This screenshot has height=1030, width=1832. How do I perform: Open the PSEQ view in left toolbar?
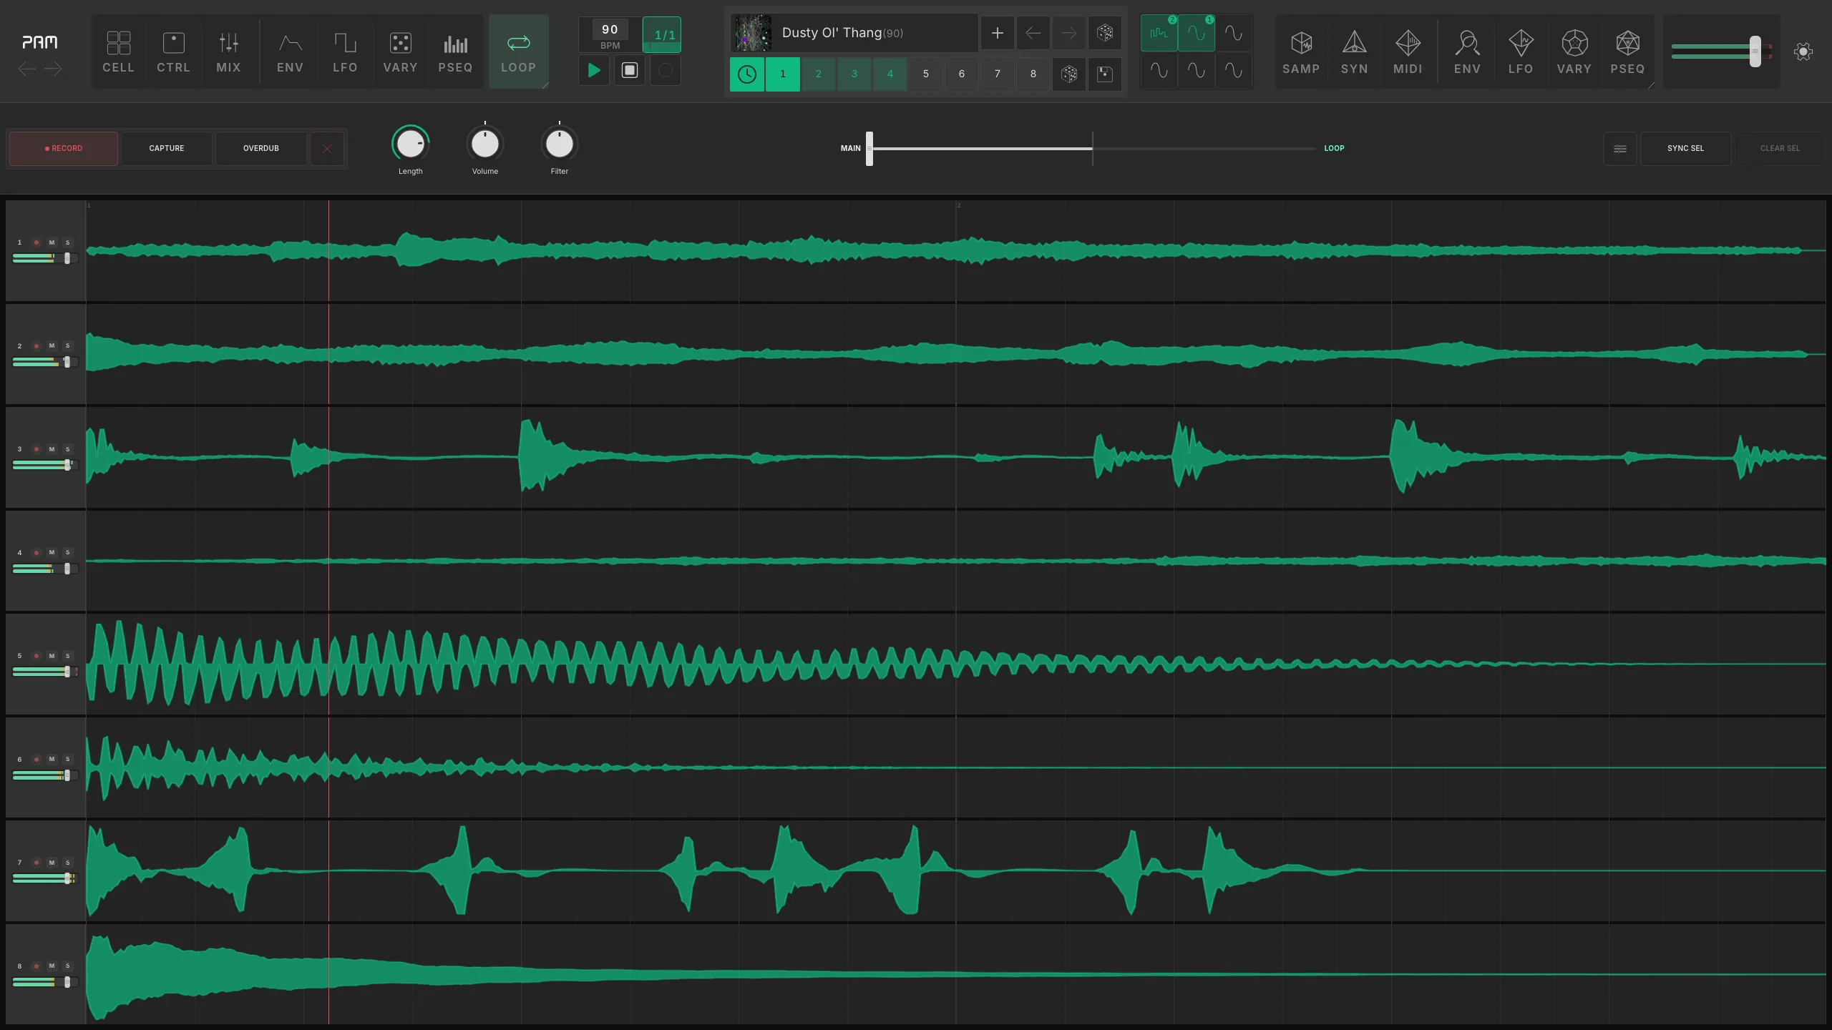[x=455, y=51]
